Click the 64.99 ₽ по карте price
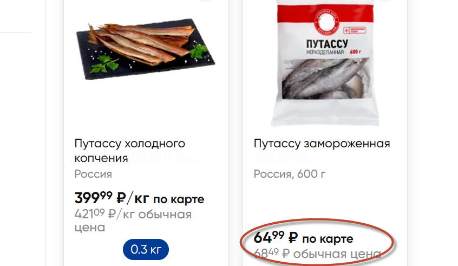458x266 pixels. 303,238
